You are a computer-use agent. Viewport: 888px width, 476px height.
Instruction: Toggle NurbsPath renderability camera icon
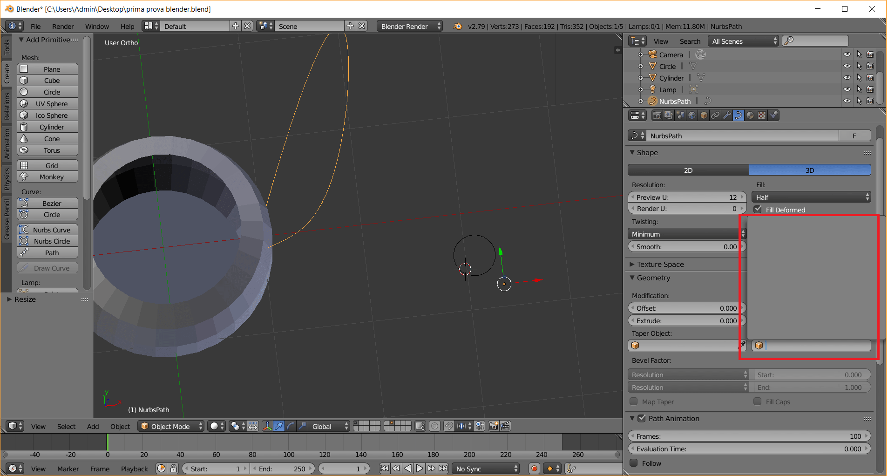pyautogui.click(x=870, y=101)
